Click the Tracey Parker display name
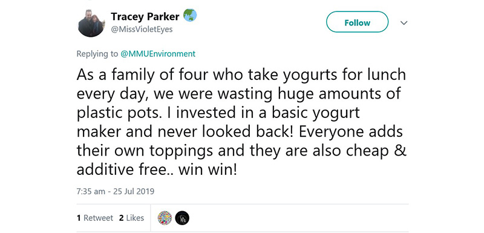484x233 pixels. [x=145, y=16]
